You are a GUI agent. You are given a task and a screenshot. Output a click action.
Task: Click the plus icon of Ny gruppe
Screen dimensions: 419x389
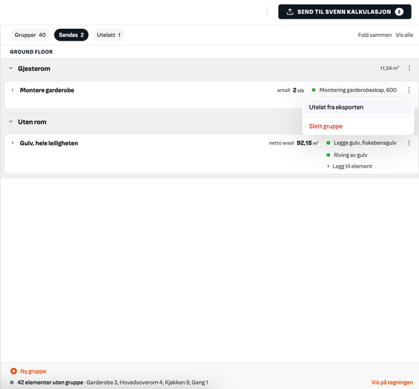(14, 371)
